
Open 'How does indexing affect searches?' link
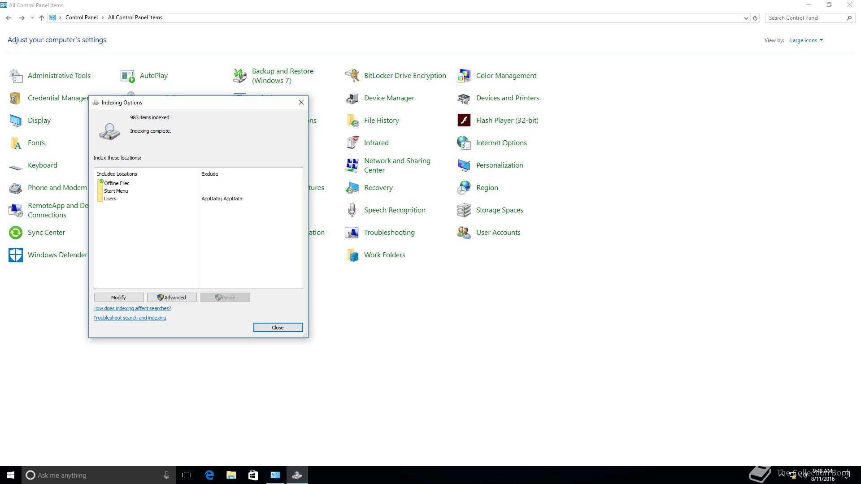(132, 308)
